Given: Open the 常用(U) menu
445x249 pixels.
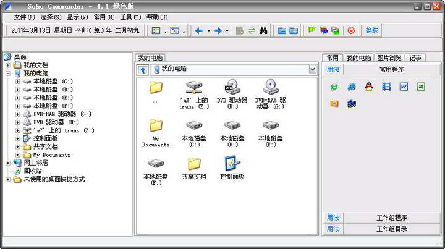Looking at the screenshot, I should pos(104,17).
